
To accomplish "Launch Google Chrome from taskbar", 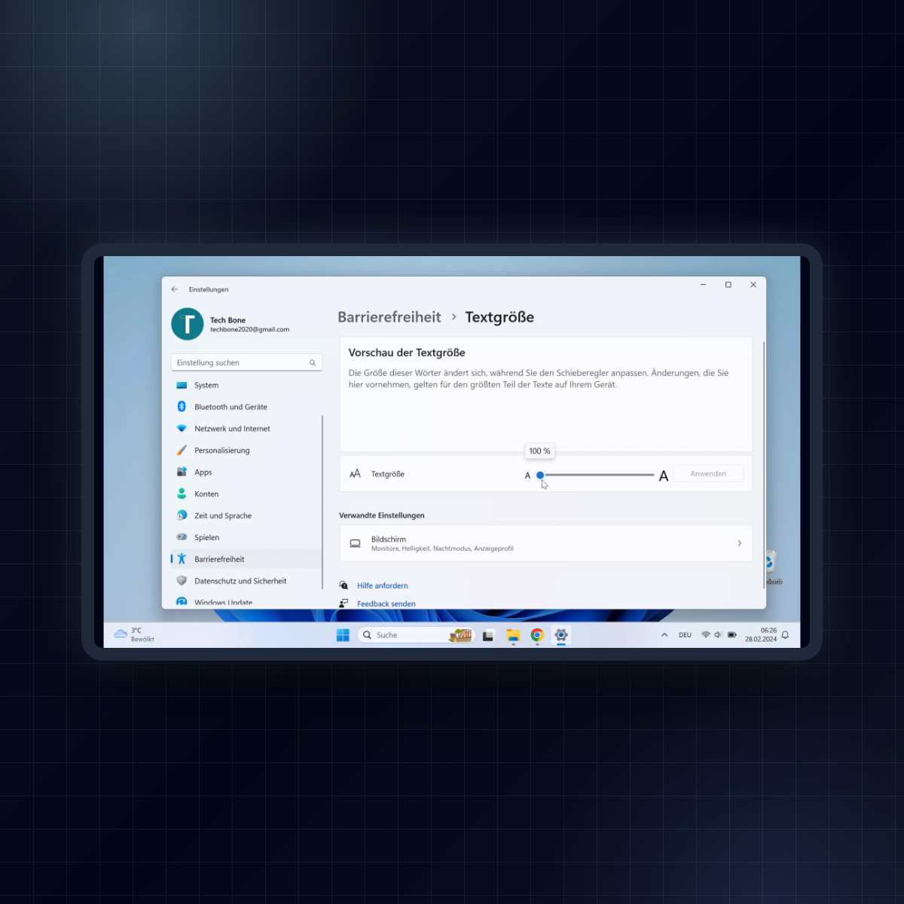I will 537,635.
